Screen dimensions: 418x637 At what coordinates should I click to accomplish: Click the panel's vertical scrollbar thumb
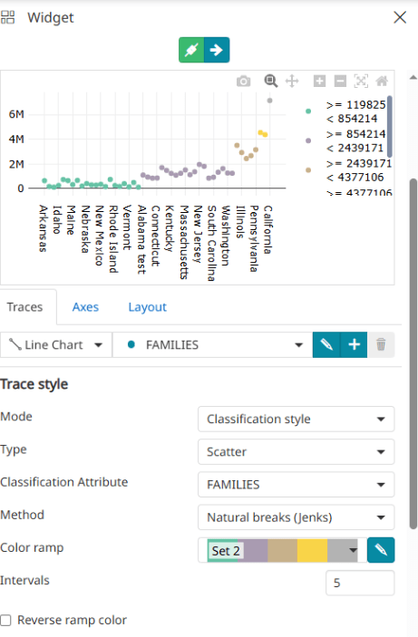pos(413,353)
